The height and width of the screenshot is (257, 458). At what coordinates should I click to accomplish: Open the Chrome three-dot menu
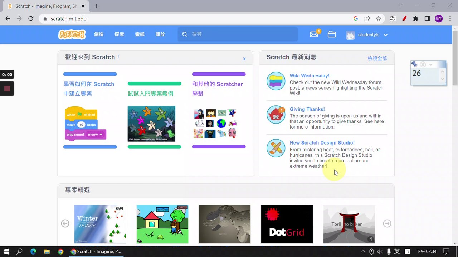pos(450,19)
